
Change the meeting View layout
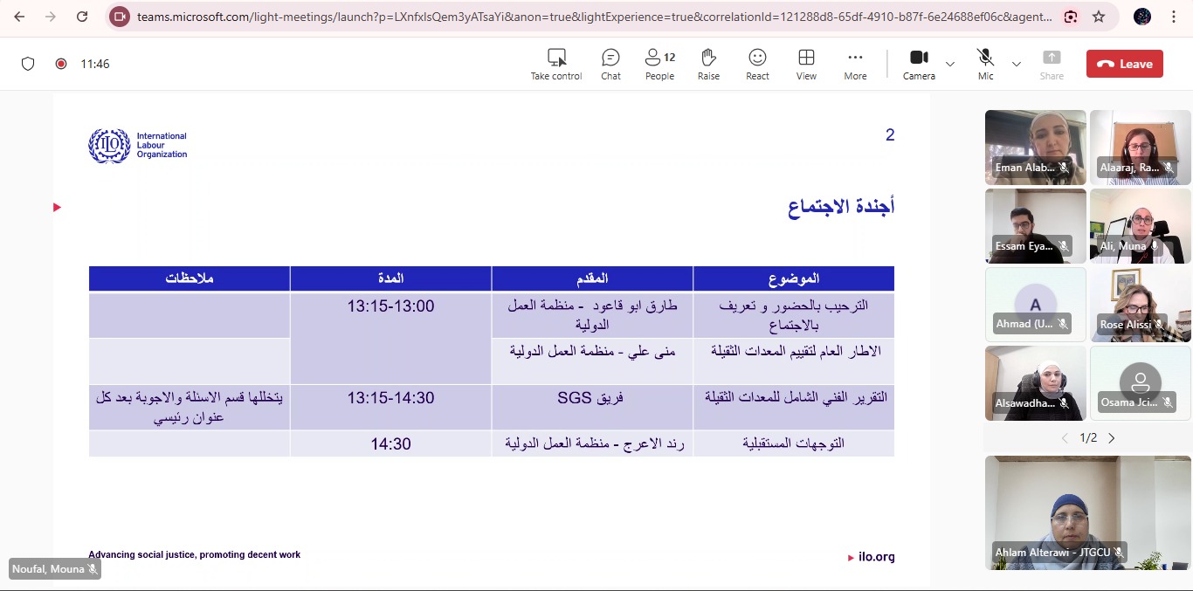tap(806, 64)
